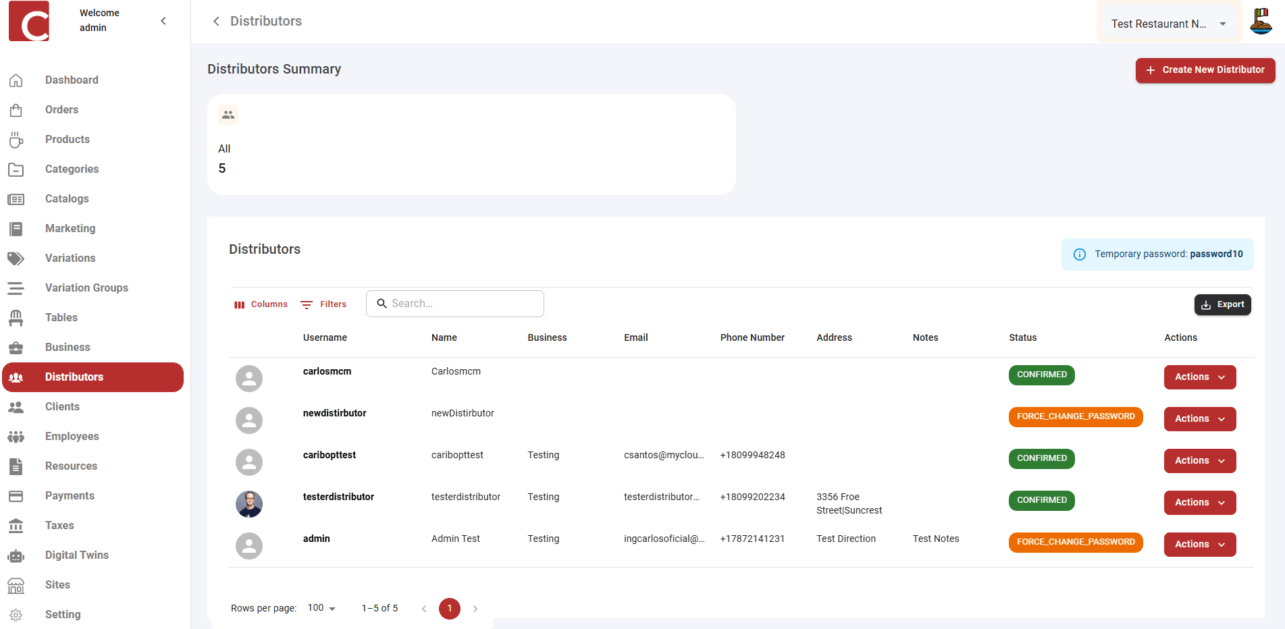Screen dimensions: 1285x629
Task: Select the Variations tag icon
Action: [16, 258]
